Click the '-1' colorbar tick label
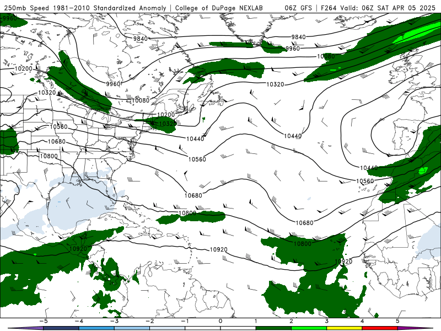This screenshot has height=331, width=441. 185,321
